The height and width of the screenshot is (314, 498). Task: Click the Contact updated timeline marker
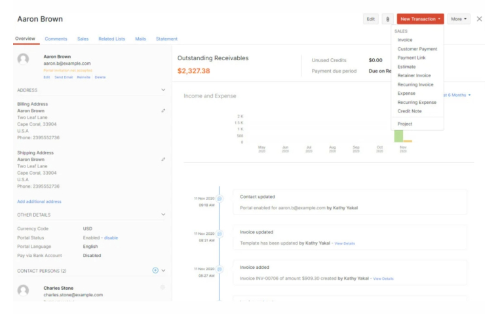(219, 199)
